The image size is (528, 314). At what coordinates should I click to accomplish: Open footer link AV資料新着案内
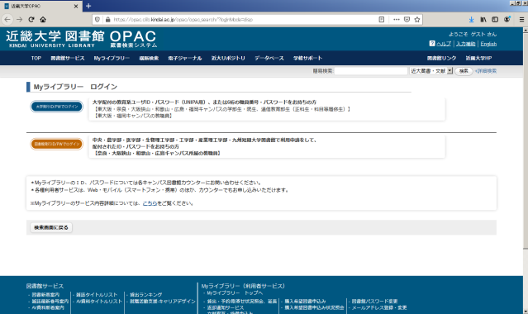coord(48,307)
